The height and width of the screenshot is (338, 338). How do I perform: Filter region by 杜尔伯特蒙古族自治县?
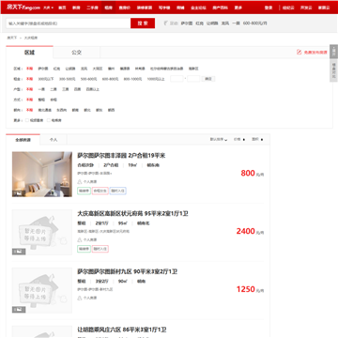166,69
